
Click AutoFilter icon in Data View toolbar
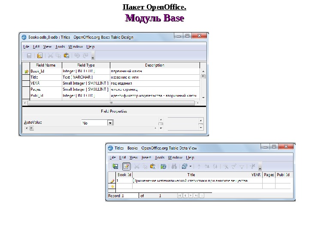[226, 166]
